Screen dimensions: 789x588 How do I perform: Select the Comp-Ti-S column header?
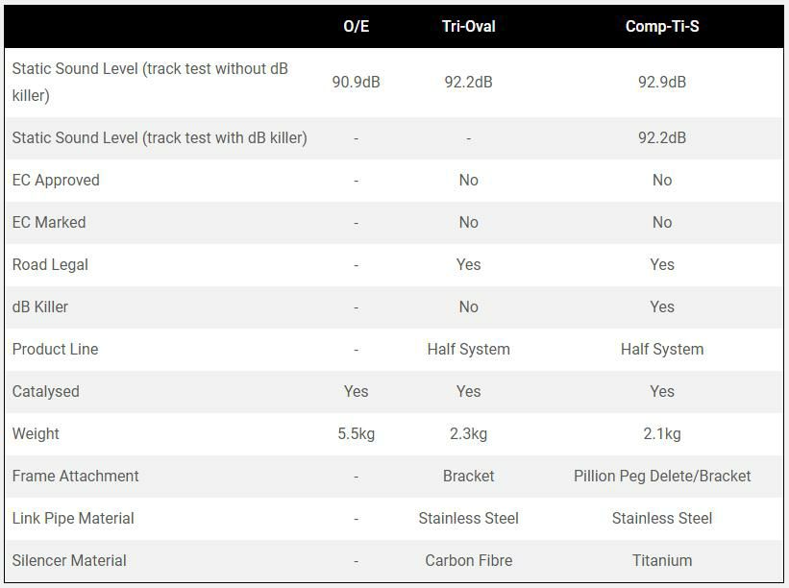(662, 27)
